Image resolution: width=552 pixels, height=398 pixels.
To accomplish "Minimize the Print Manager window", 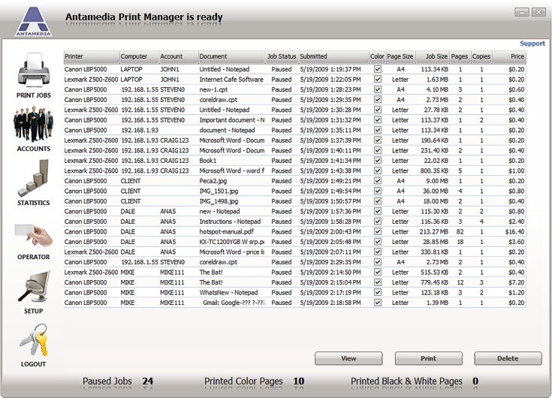I will pos(522,12).
